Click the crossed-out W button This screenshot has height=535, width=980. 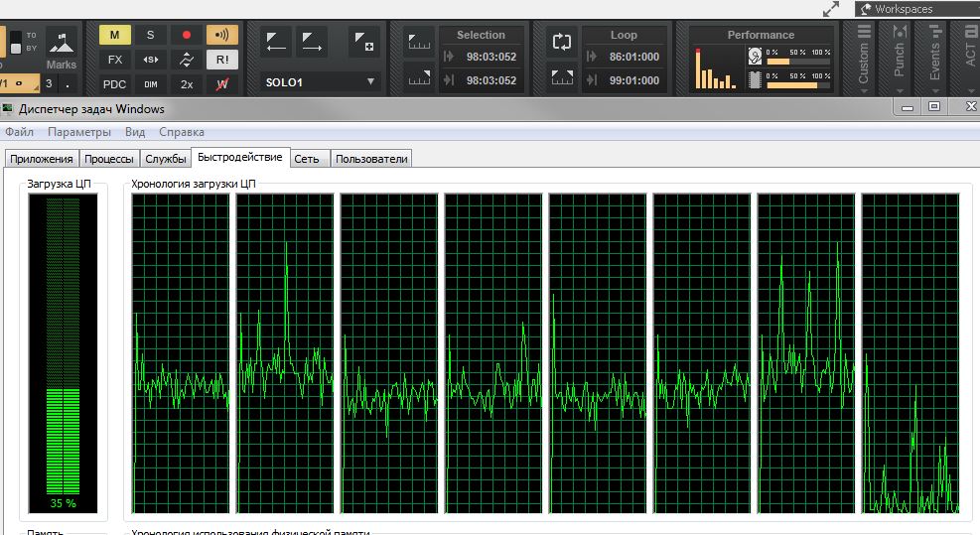221,83
